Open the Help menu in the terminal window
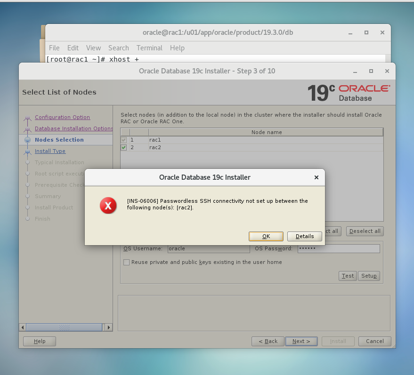 tap(177, 48)
